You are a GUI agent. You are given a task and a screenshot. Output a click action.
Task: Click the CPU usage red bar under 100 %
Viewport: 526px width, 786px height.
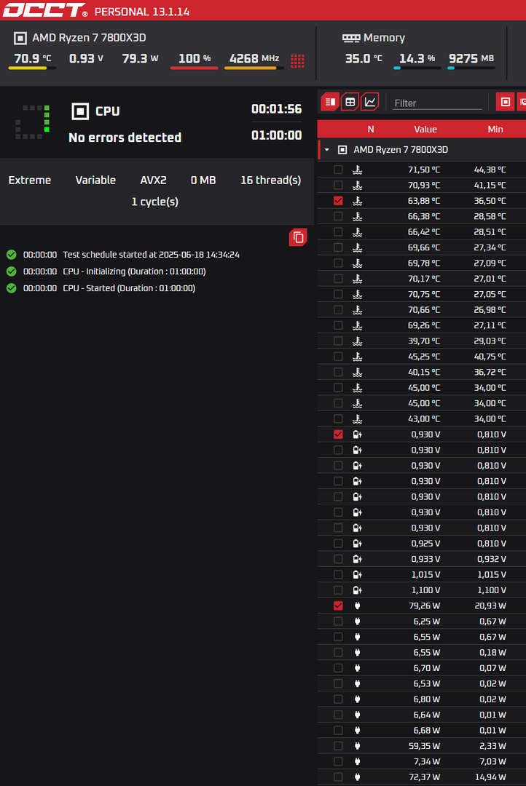point(195,68)
